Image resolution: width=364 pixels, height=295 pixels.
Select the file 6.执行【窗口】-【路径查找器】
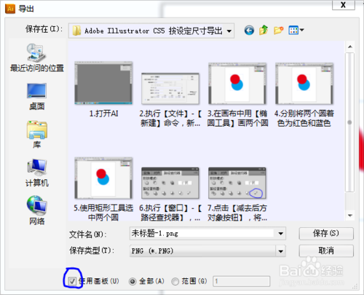tap(170, 194)
